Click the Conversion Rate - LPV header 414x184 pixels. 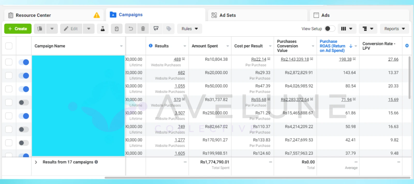click(379, 46)
